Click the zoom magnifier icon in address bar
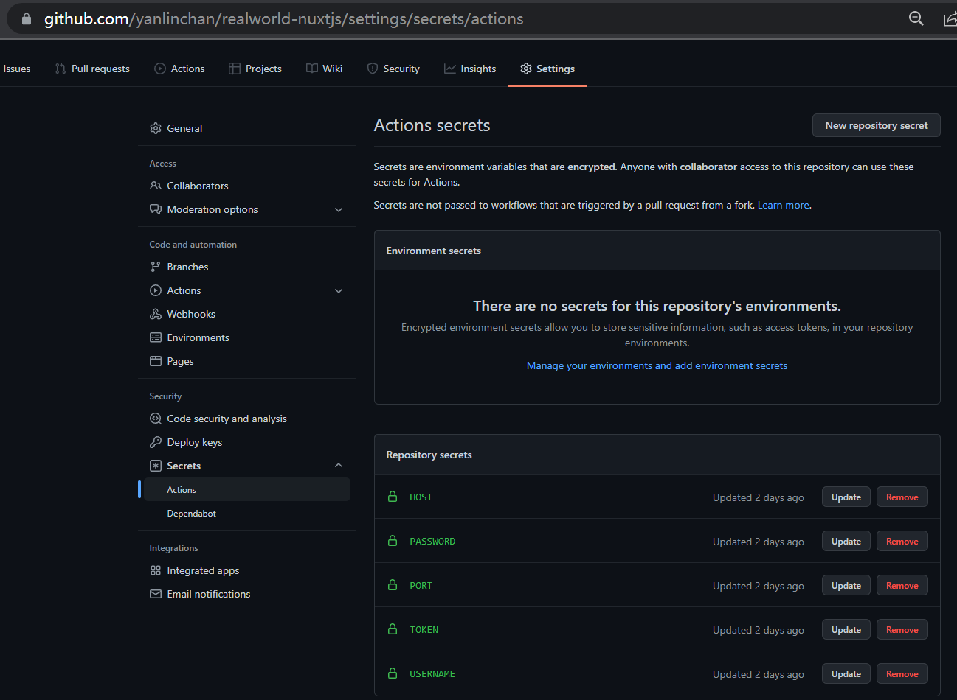The width and height of the screenshot is (957, 700). pyautogui.click(x=916, y=18)
